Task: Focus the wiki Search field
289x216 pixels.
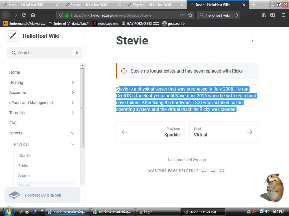Action: click(45, 53)
